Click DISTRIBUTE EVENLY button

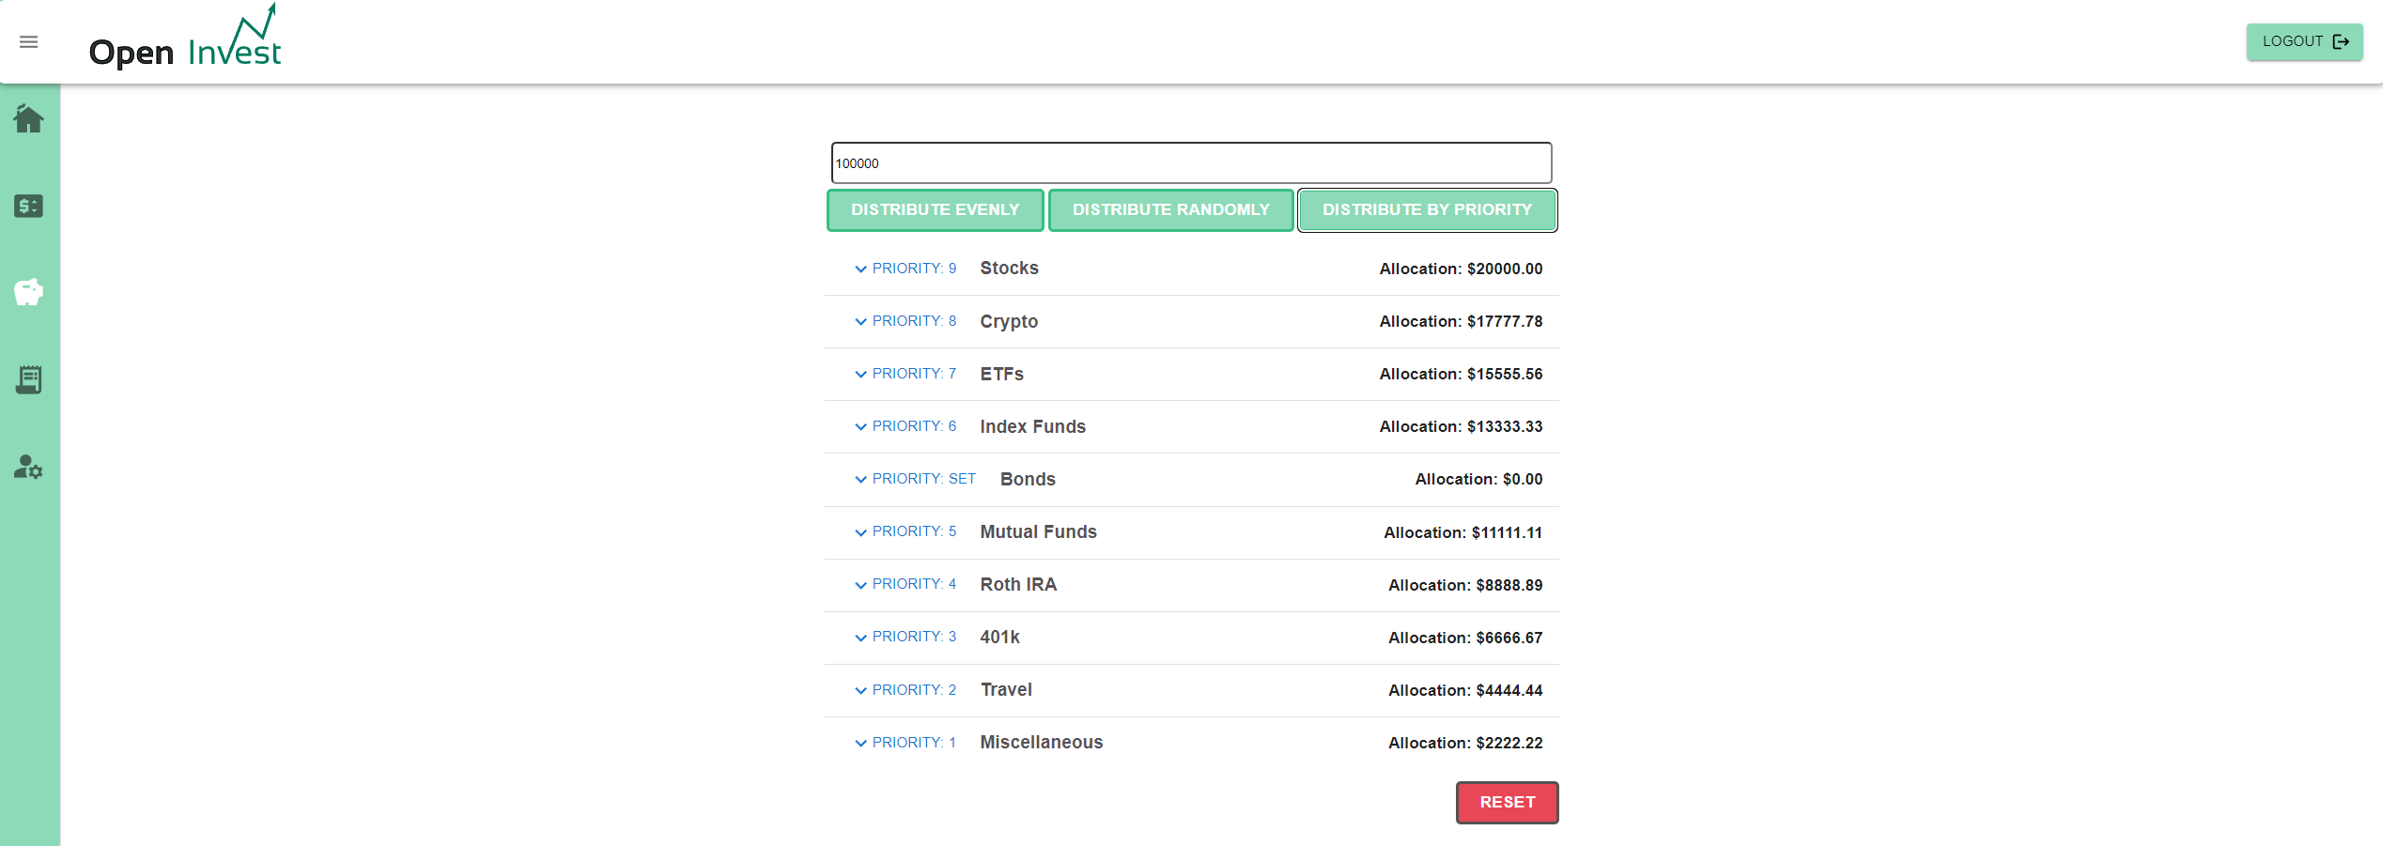click(x=935, y=209)
